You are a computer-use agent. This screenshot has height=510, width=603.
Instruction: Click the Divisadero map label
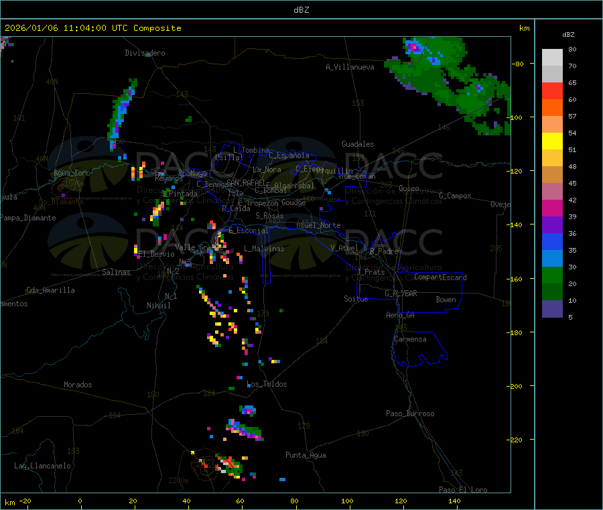click(x=145, y=53)
